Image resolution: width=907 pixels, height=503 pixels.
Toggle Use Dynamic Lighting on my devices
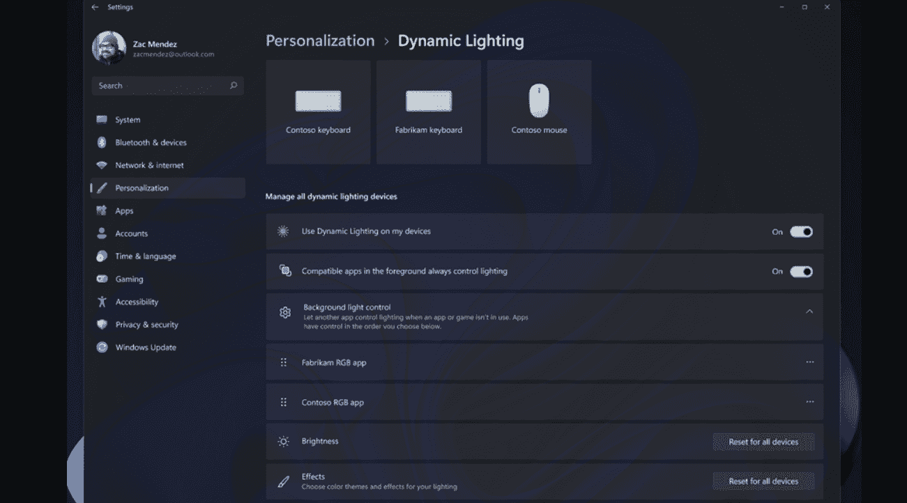[801, 232]
